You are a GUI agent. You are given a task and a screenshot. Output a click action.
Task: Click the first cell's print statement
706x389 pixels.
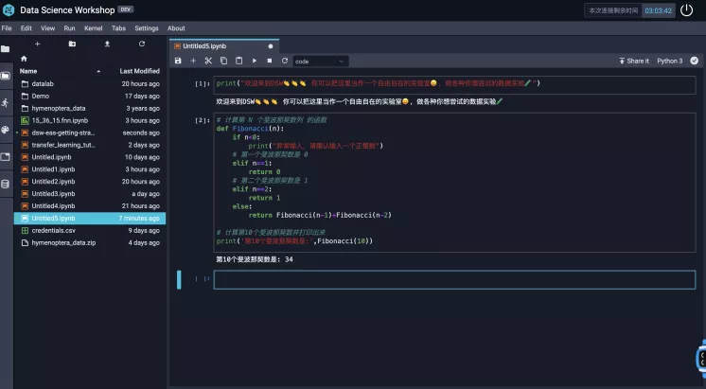point(378,83)
